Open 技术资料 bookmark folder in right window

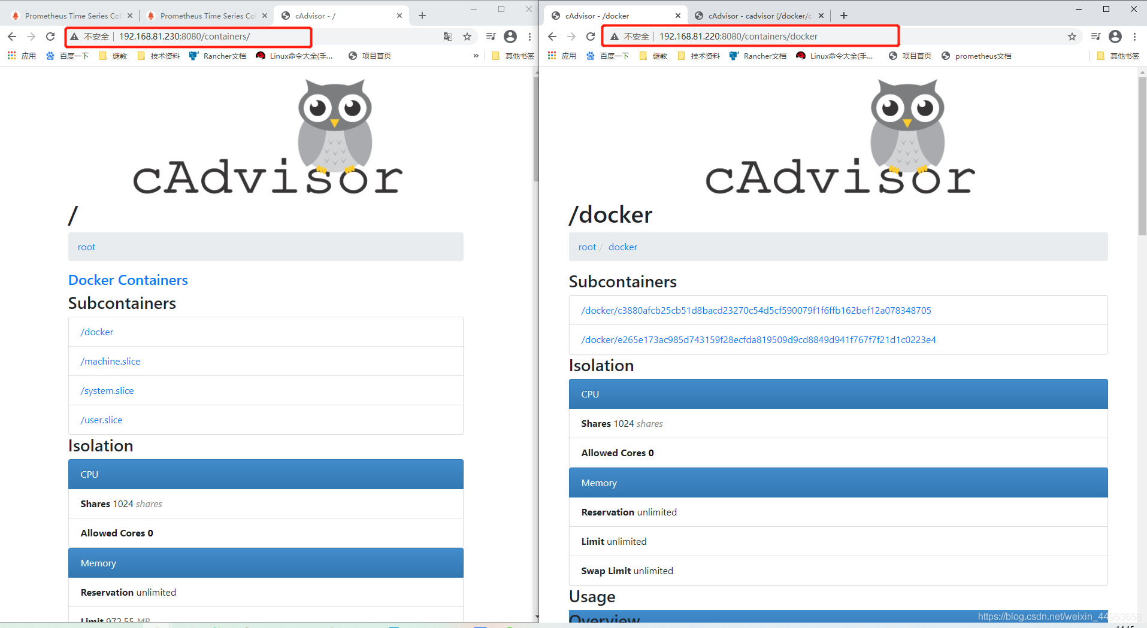click(x=698, y=56)
